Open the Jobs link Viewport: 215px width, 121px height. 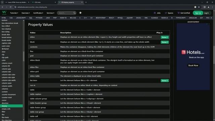(157, 13)
